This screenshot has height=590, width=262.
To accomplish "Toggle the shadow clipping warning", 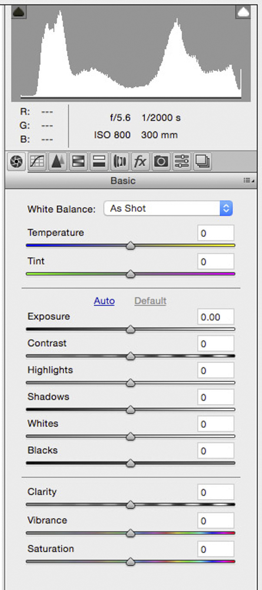I will (18, 12).
